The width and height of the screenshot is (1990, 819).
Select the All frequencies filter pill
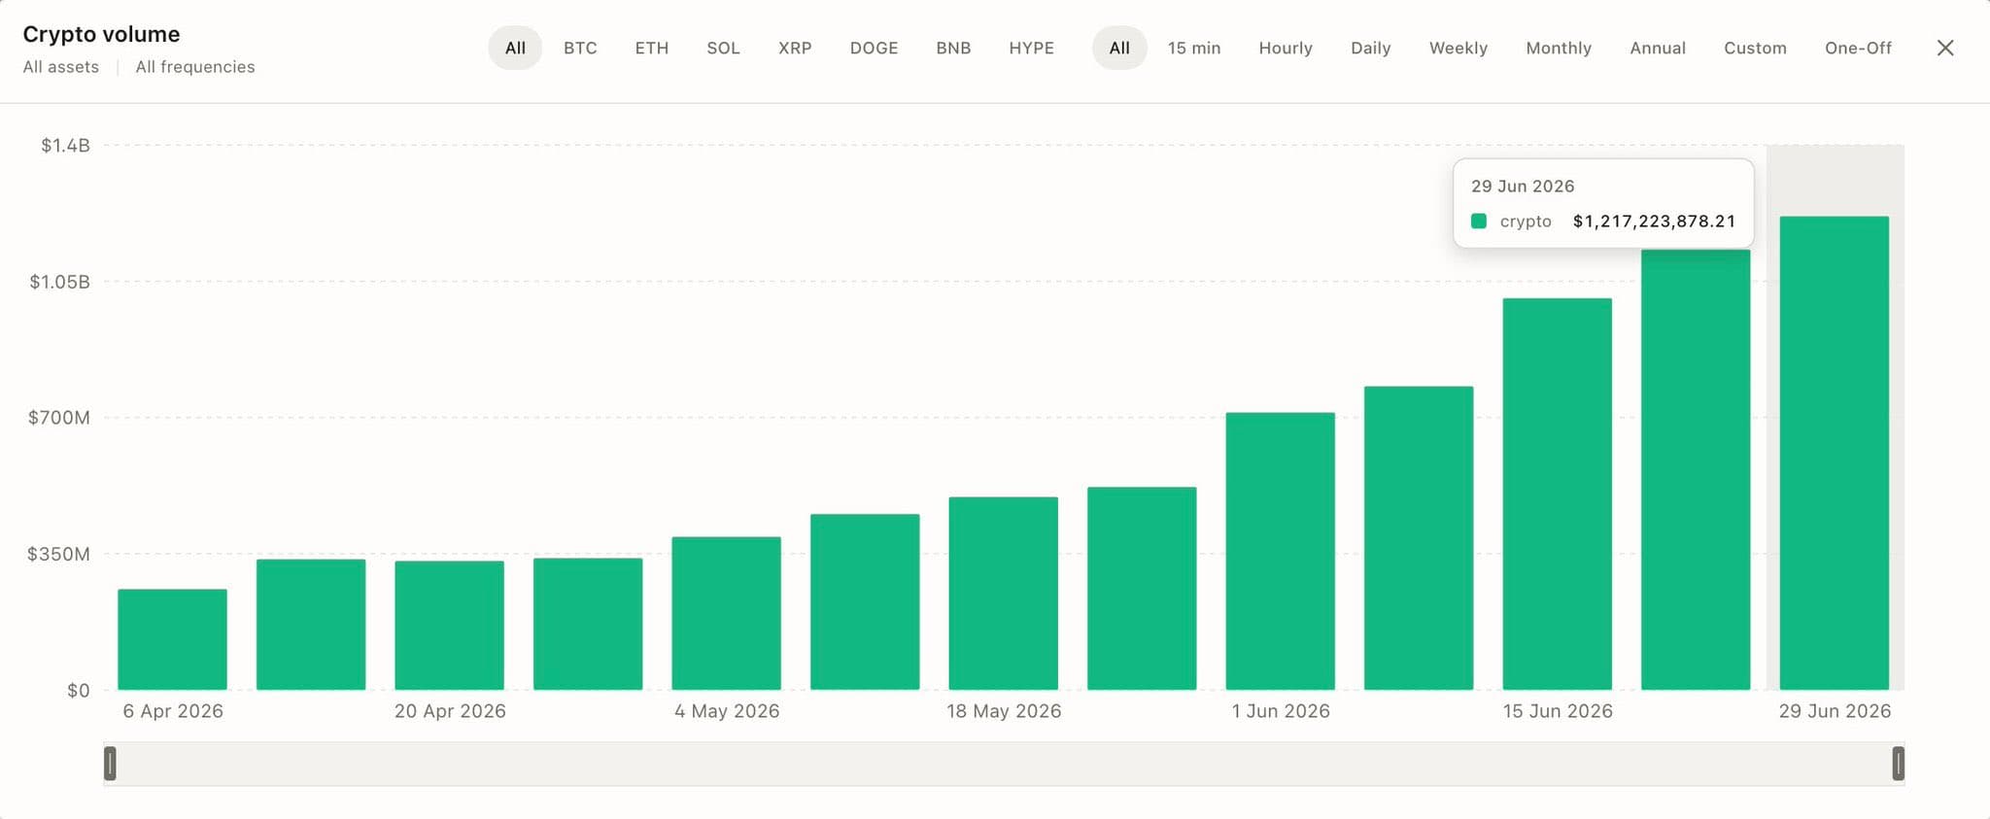pyautogui.click(x=1119, y=48)
